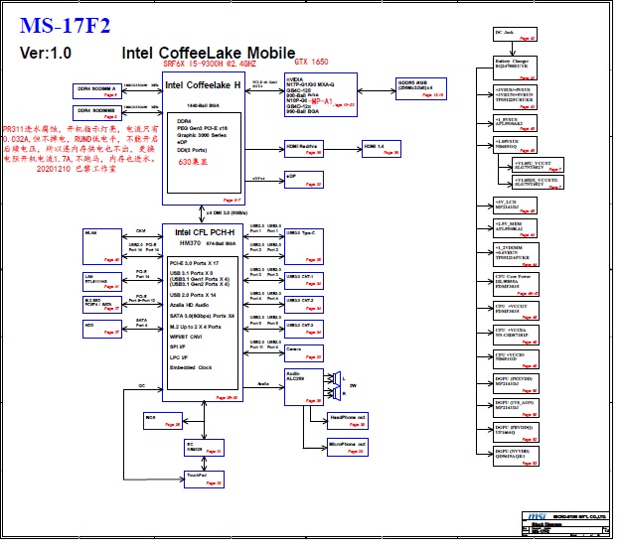The height and width of the screenshot is (551, 624).
Task: Click the HDMI 1.4 block
Action: pos(382,149)
